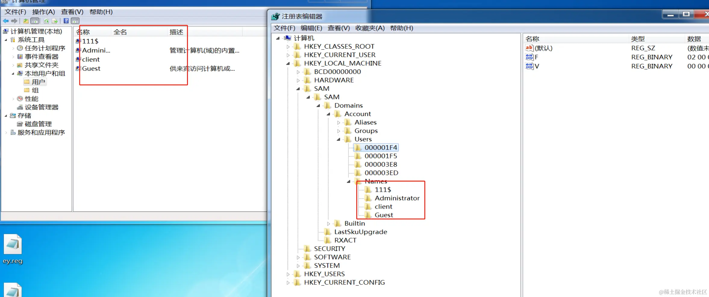This screenshot has width=709, height=297.
Task: Click the Guest user icon in Computer Management
Action: (x=78, y=68)
